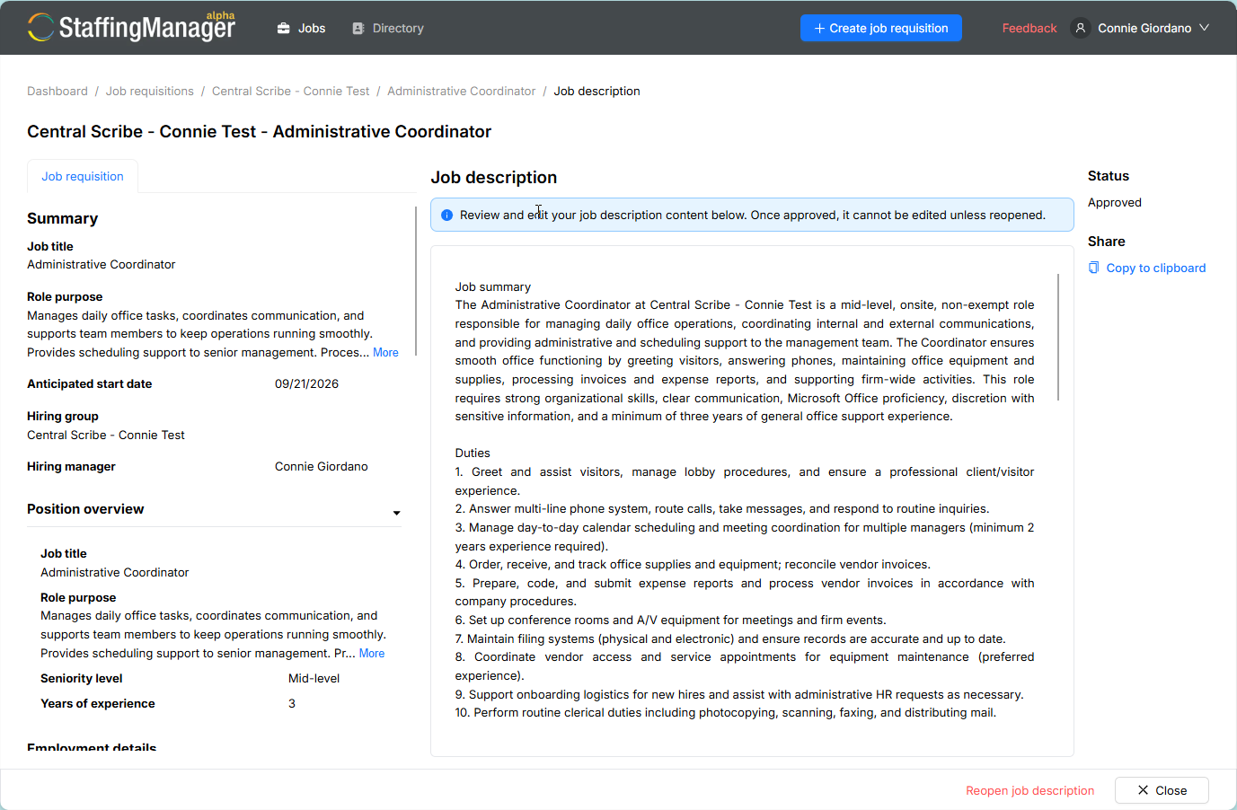
Task: Open the Jobs menu
Action: click(x=301, y=29)
